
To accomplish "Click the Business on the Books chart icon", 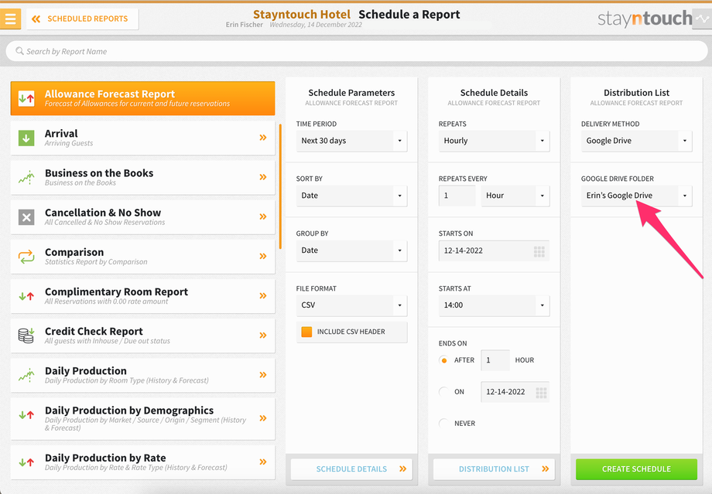I will click(26, 177).
